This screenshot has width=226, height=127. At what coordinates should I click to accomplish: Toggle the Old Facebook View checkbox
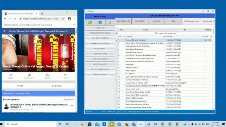pyautogui.click(x=184, y=21)
